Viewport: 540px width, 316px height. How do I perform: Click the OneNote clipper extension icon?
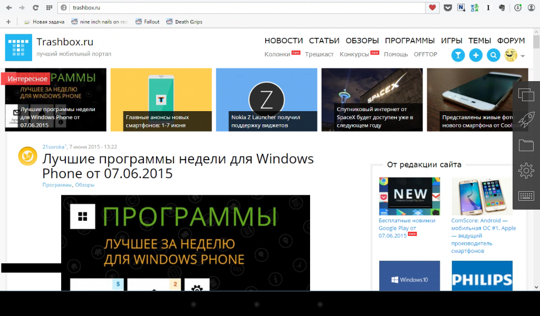(461, 7)
